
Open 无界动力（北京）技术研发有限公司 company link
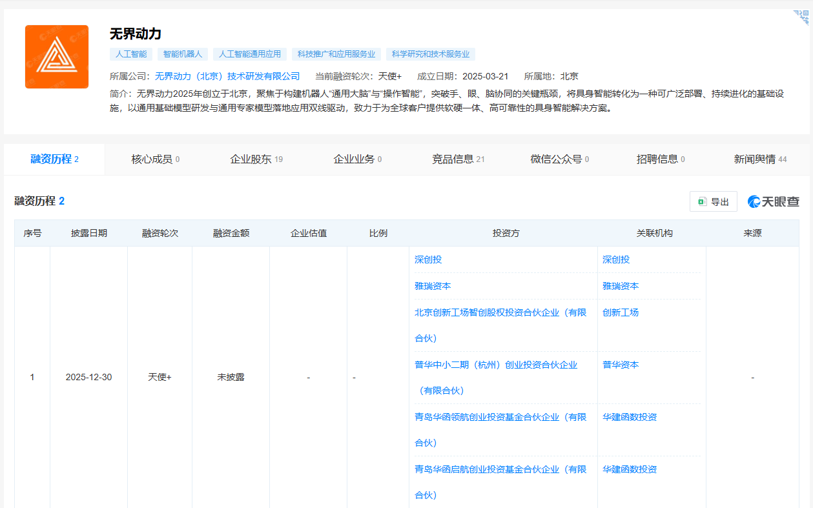point(227,76)
